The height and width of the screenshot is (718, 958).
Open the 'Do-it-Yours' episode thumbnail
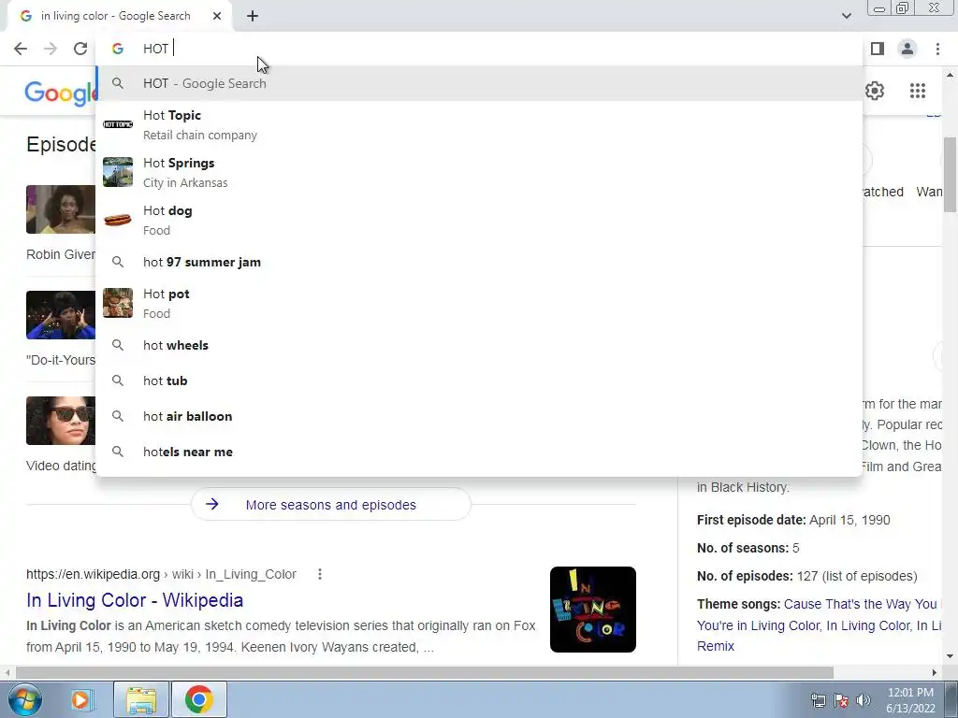(x=61, y=315)
